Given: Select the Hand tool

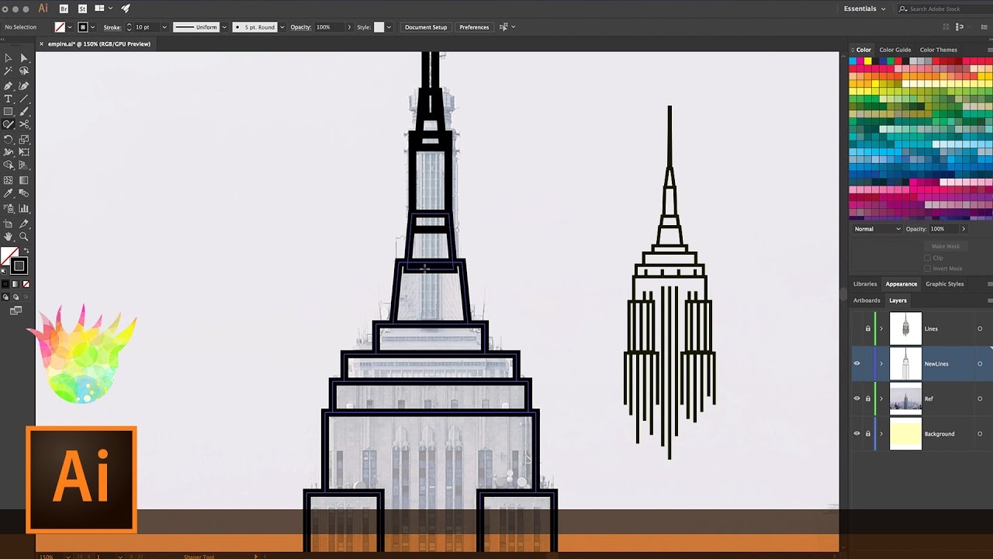Looking at the screenshot, I should [x=9, y=237].
